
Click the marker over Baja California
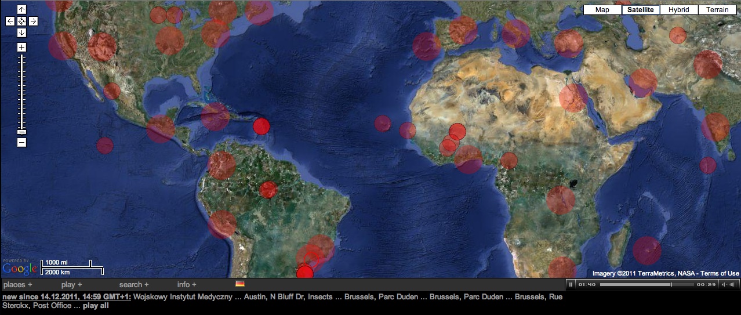(x=112, y=91)
